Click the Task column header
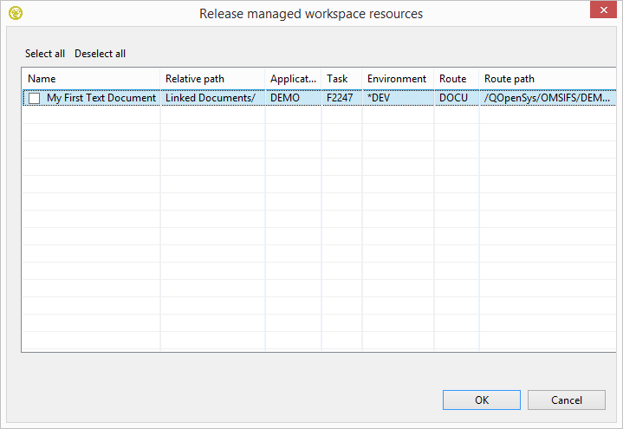The height and width of the screenshot is (429, 623). tap(341, 79)
